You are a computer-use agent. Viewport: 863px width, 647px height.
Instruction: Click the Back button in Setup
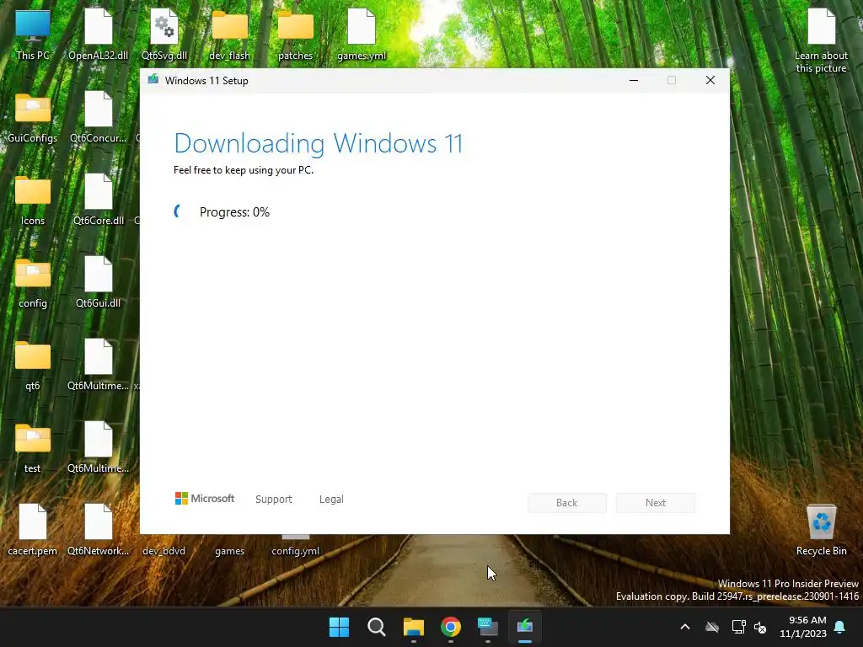567,503
